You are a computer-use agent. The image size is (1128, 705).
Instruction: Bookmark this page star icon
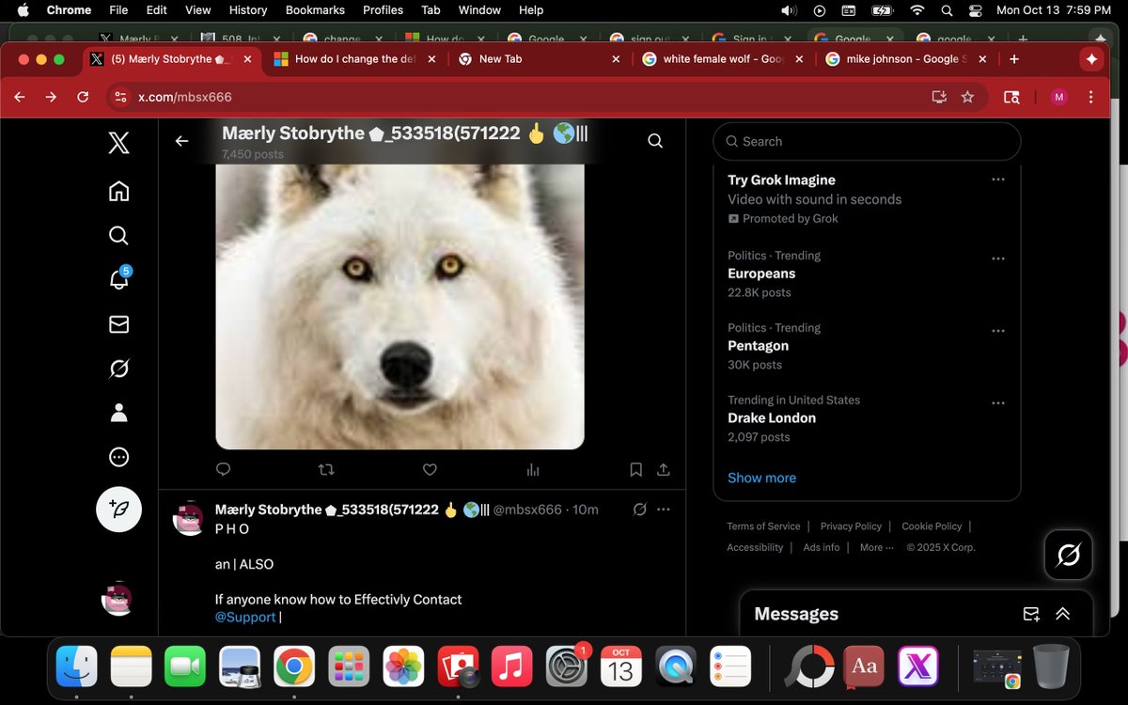pos(967,97)
